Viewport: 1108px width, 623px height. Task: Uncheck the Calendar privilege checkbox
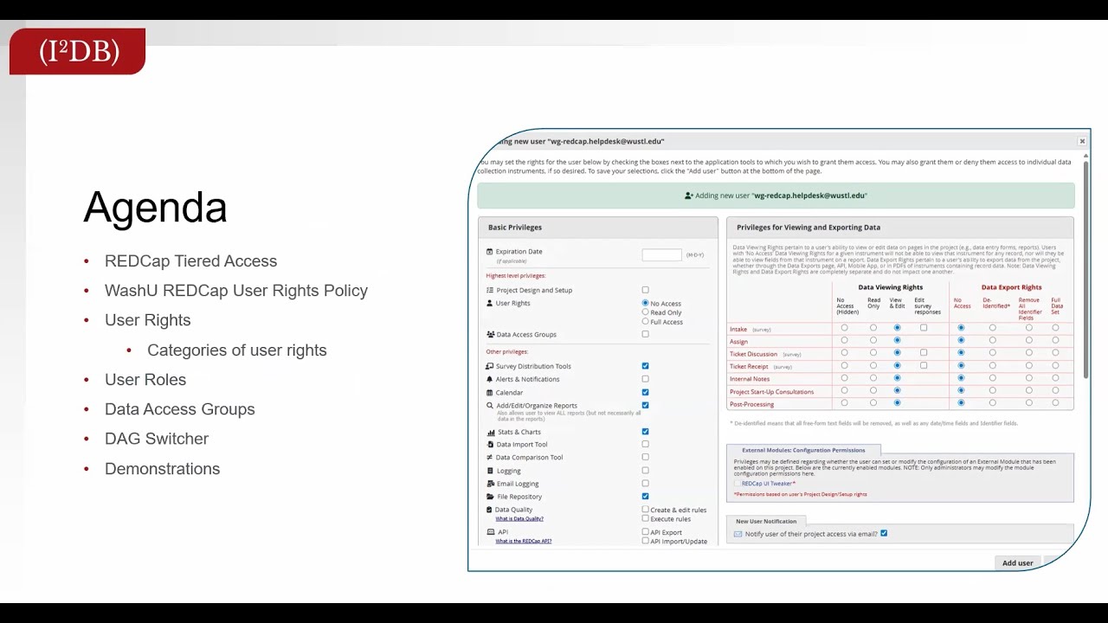coord(645,392)
